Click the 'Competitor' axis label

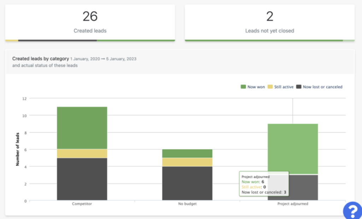click(x=82, y=204)
